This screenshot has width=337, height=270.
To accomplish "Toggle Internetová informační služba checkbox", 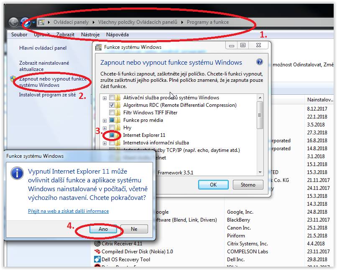I will [x=112, y=143].
